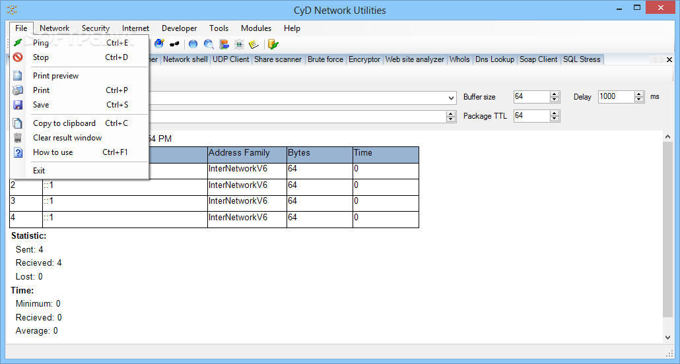This screenshot has width=680, height=364.
Task: Open the Help menu
Action: tap(292, 28)
